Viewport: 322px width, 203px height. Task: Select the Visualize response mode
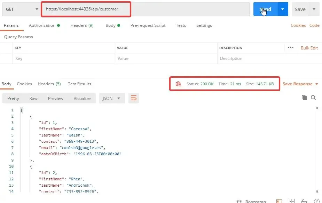tap(82, 99)
